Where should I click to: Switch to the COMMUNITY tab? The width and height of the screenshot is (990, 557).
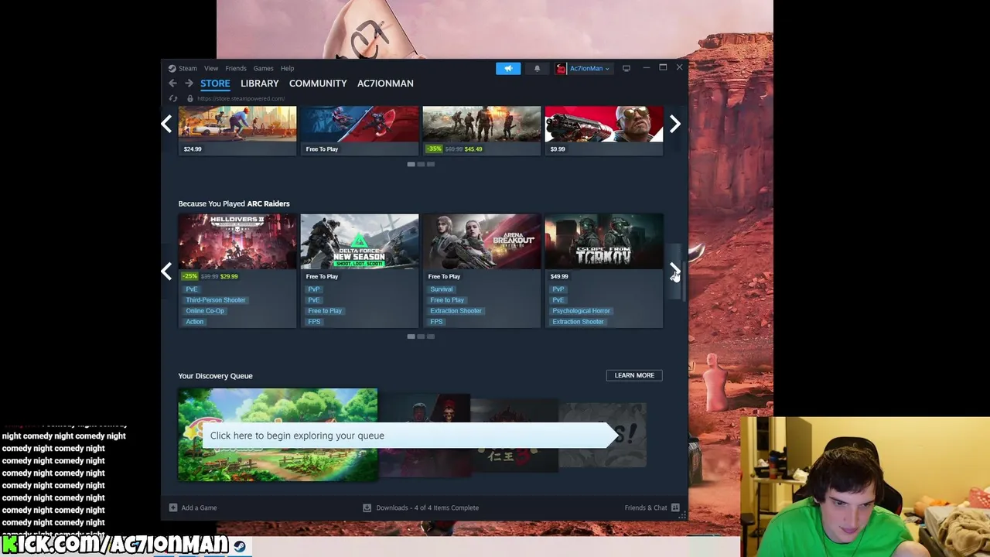tap(318, 84)
